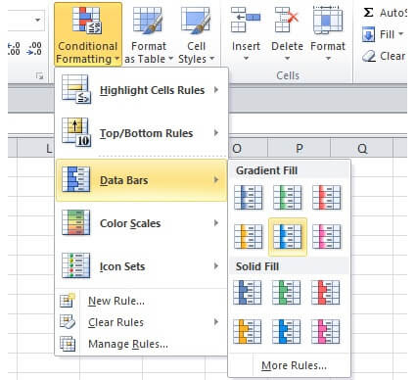The height and width of the screenshot is (380, 416).
Task: Apply blue solid fill data bar
Action: (x=248, y=293)
